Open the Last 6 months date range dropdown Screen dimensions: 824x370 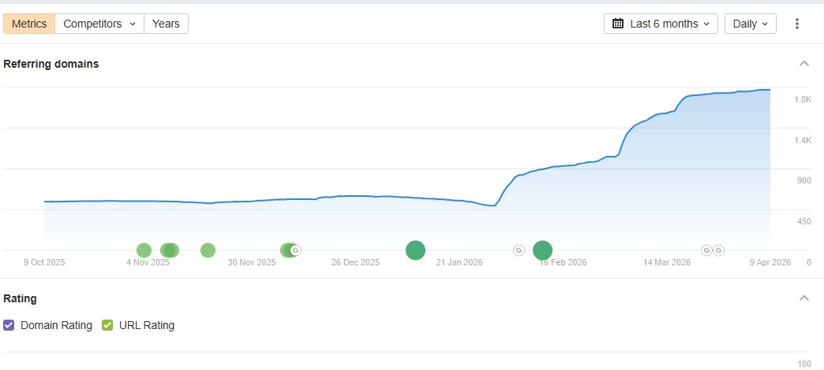661,24
